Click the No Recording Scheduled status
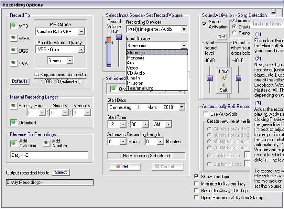The height and width of the screenshot is (209, 284). (x=146, y=156)
